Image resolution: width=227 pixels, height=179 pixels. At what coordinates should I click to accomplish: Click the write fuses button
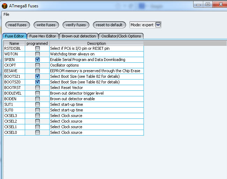click(46, 25)
